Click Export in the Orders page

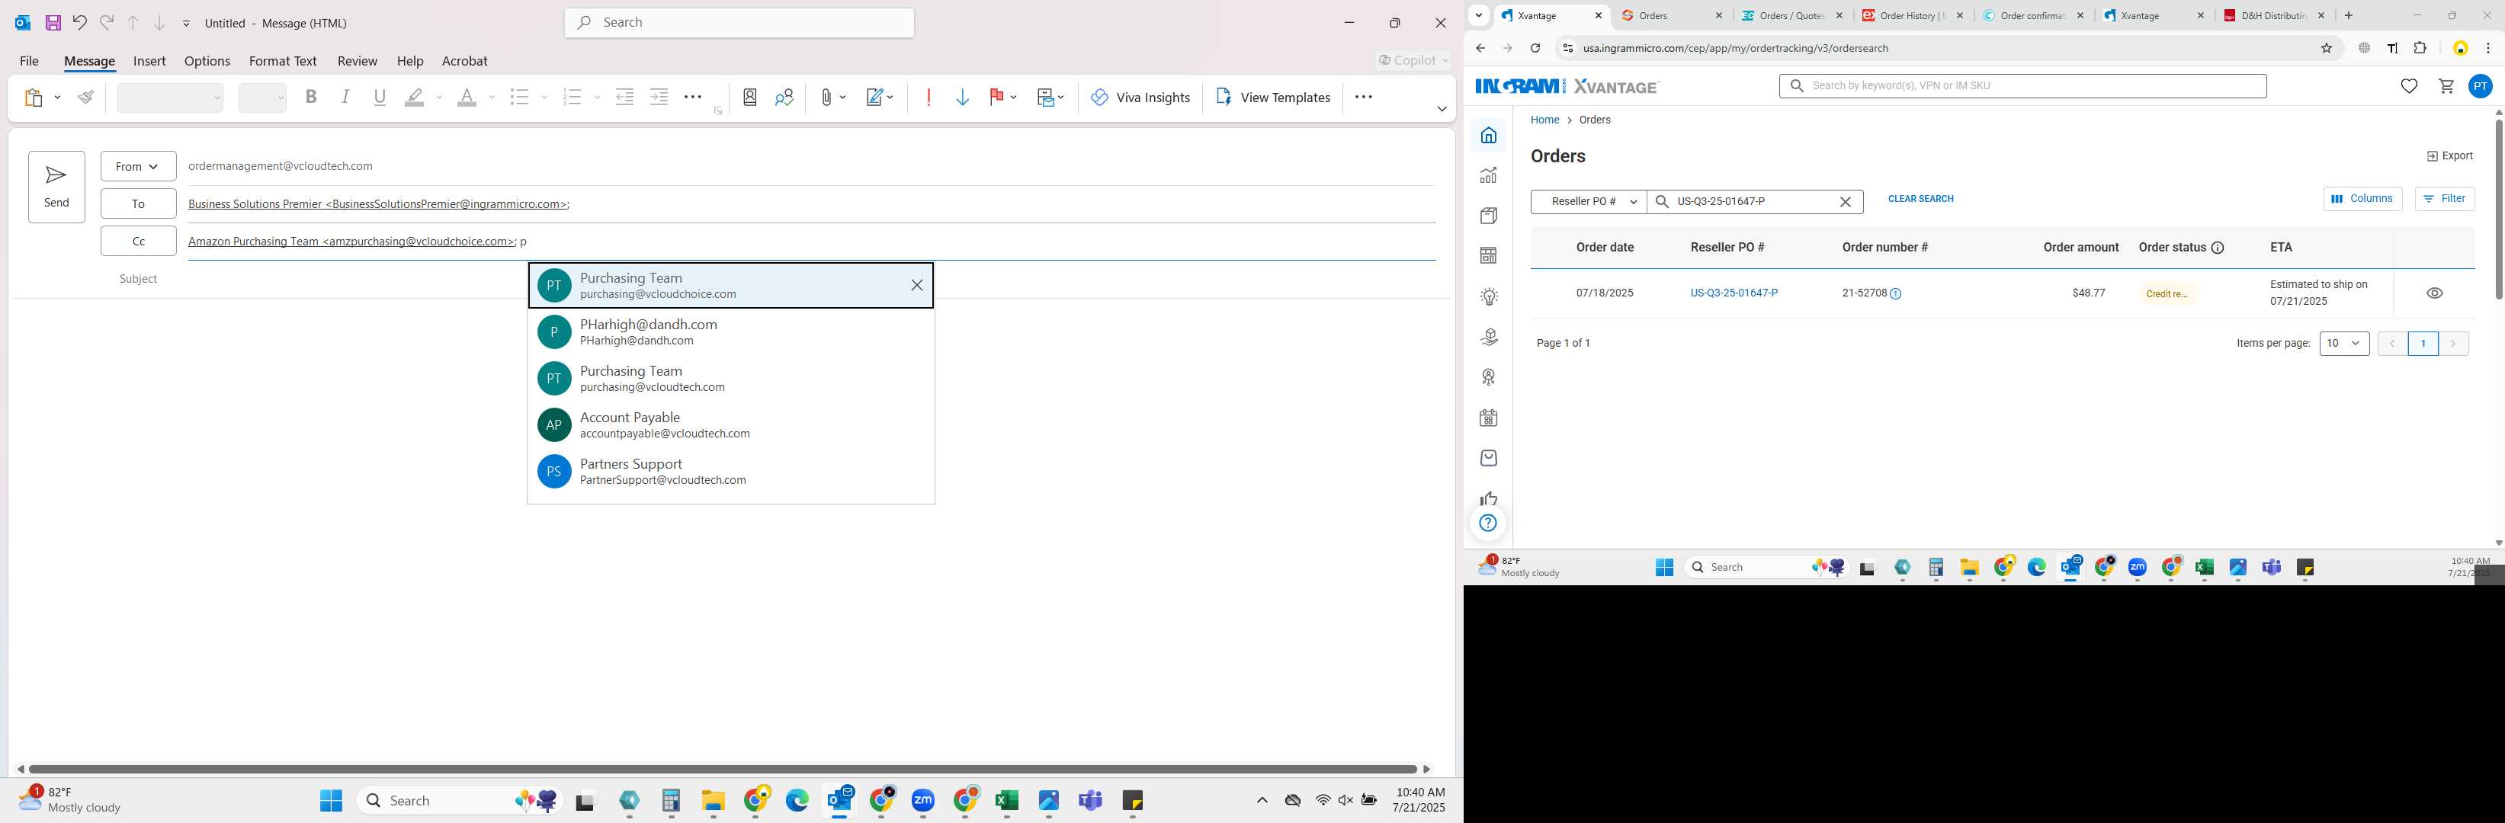2449,155
